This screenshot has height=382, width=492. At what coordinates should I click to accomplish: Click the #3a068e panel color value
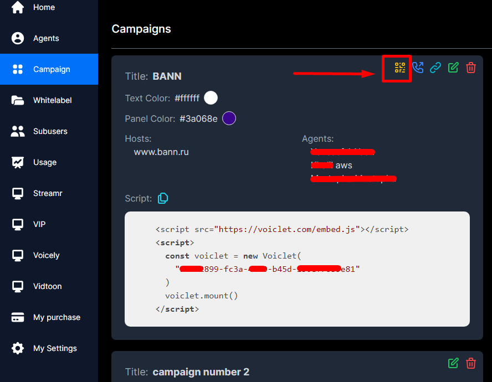[x=198, y=119]
